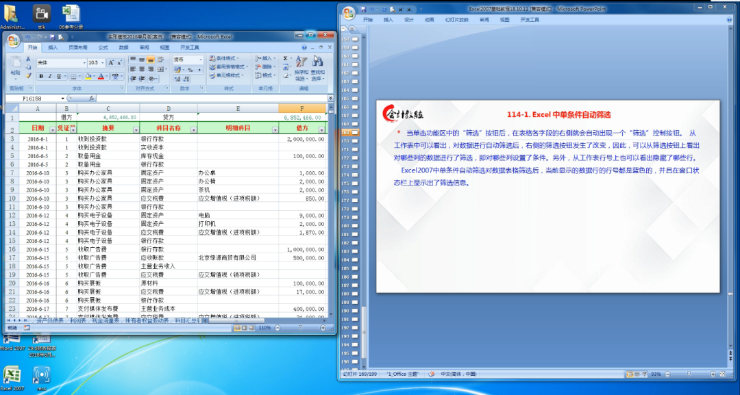Decrease font size with the small A icon
The height and width of the screenshot is (395, 740).
(x=119, y=63)
